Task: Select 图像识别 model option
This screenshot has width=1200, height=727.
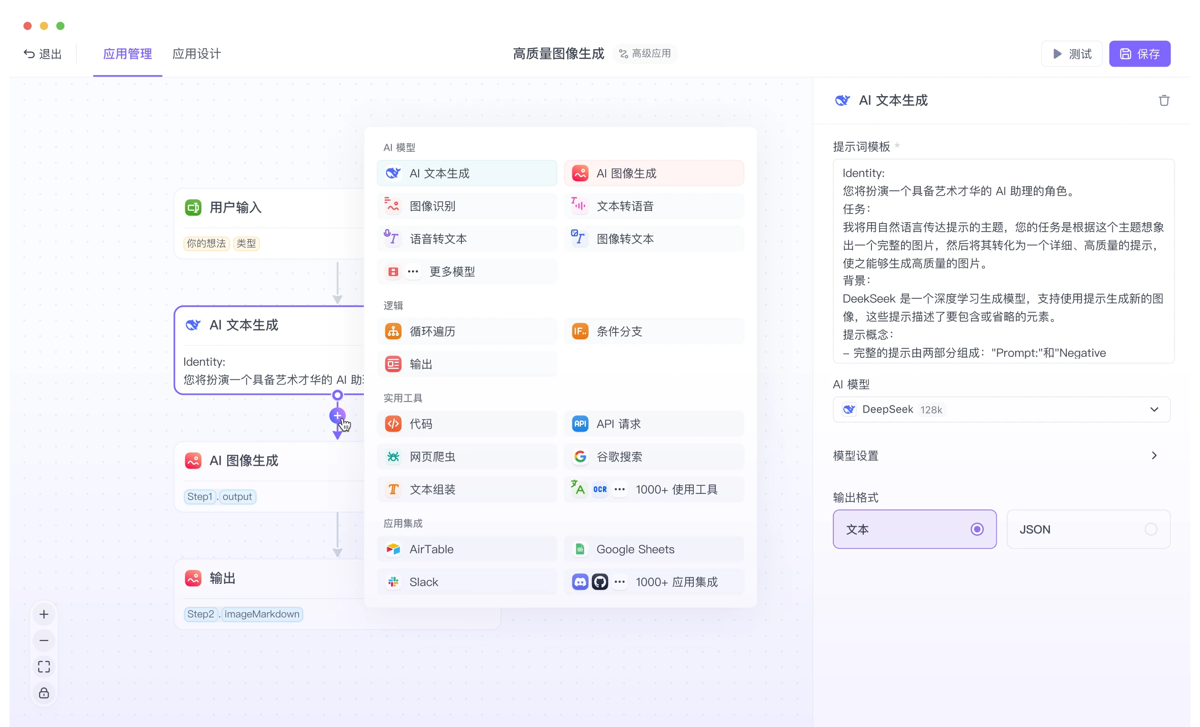Action: (x=467, y=206)
